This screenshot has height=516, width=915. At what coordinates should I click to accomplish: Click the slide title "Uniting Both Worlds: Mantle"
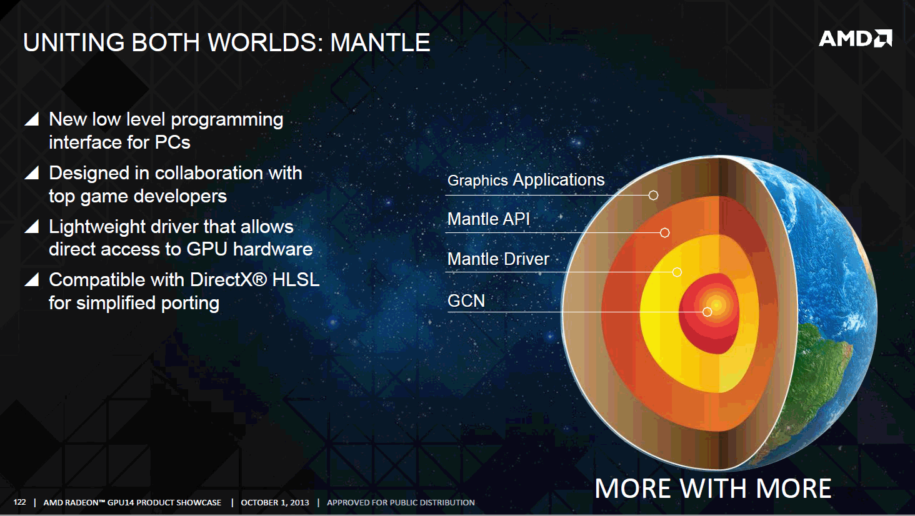pos(226,42)
